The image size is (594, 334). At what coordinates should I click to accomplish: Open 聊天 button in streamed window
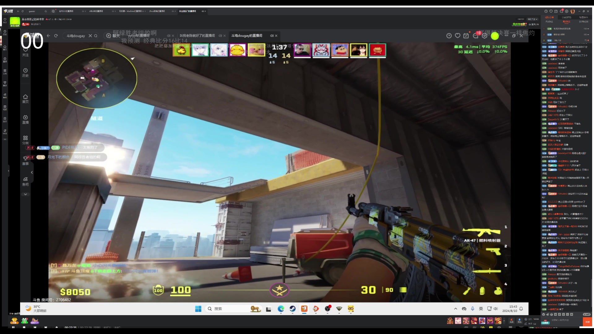point(113,36)
